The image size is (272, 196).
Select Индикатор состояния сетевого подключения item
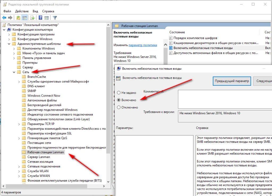click(x=60, y=115)
